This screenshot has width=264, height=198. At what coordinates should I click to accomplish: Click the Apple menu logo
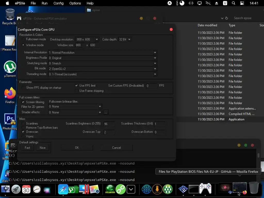coord(7,3)
